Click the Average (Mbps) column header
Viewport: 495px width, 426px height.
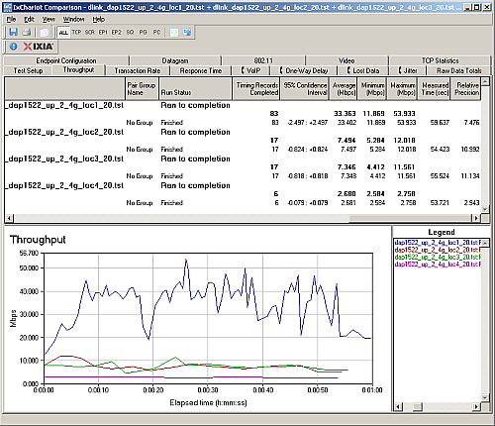(344, 88)
